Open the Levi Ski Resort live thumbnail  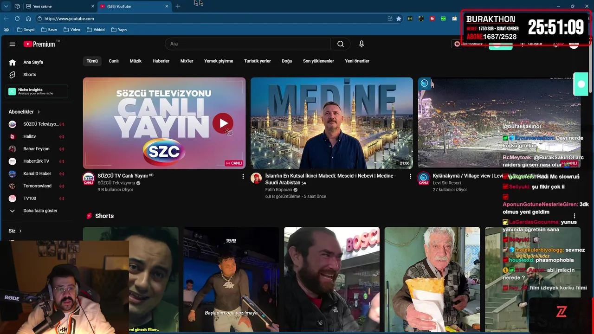click(x=499, y=123)
